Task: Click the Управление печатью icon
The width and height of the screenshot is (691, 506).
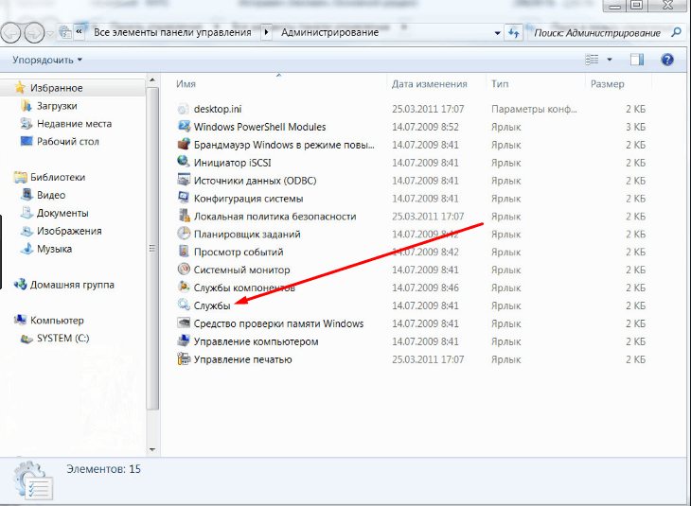Action: (x=184, y=359)
